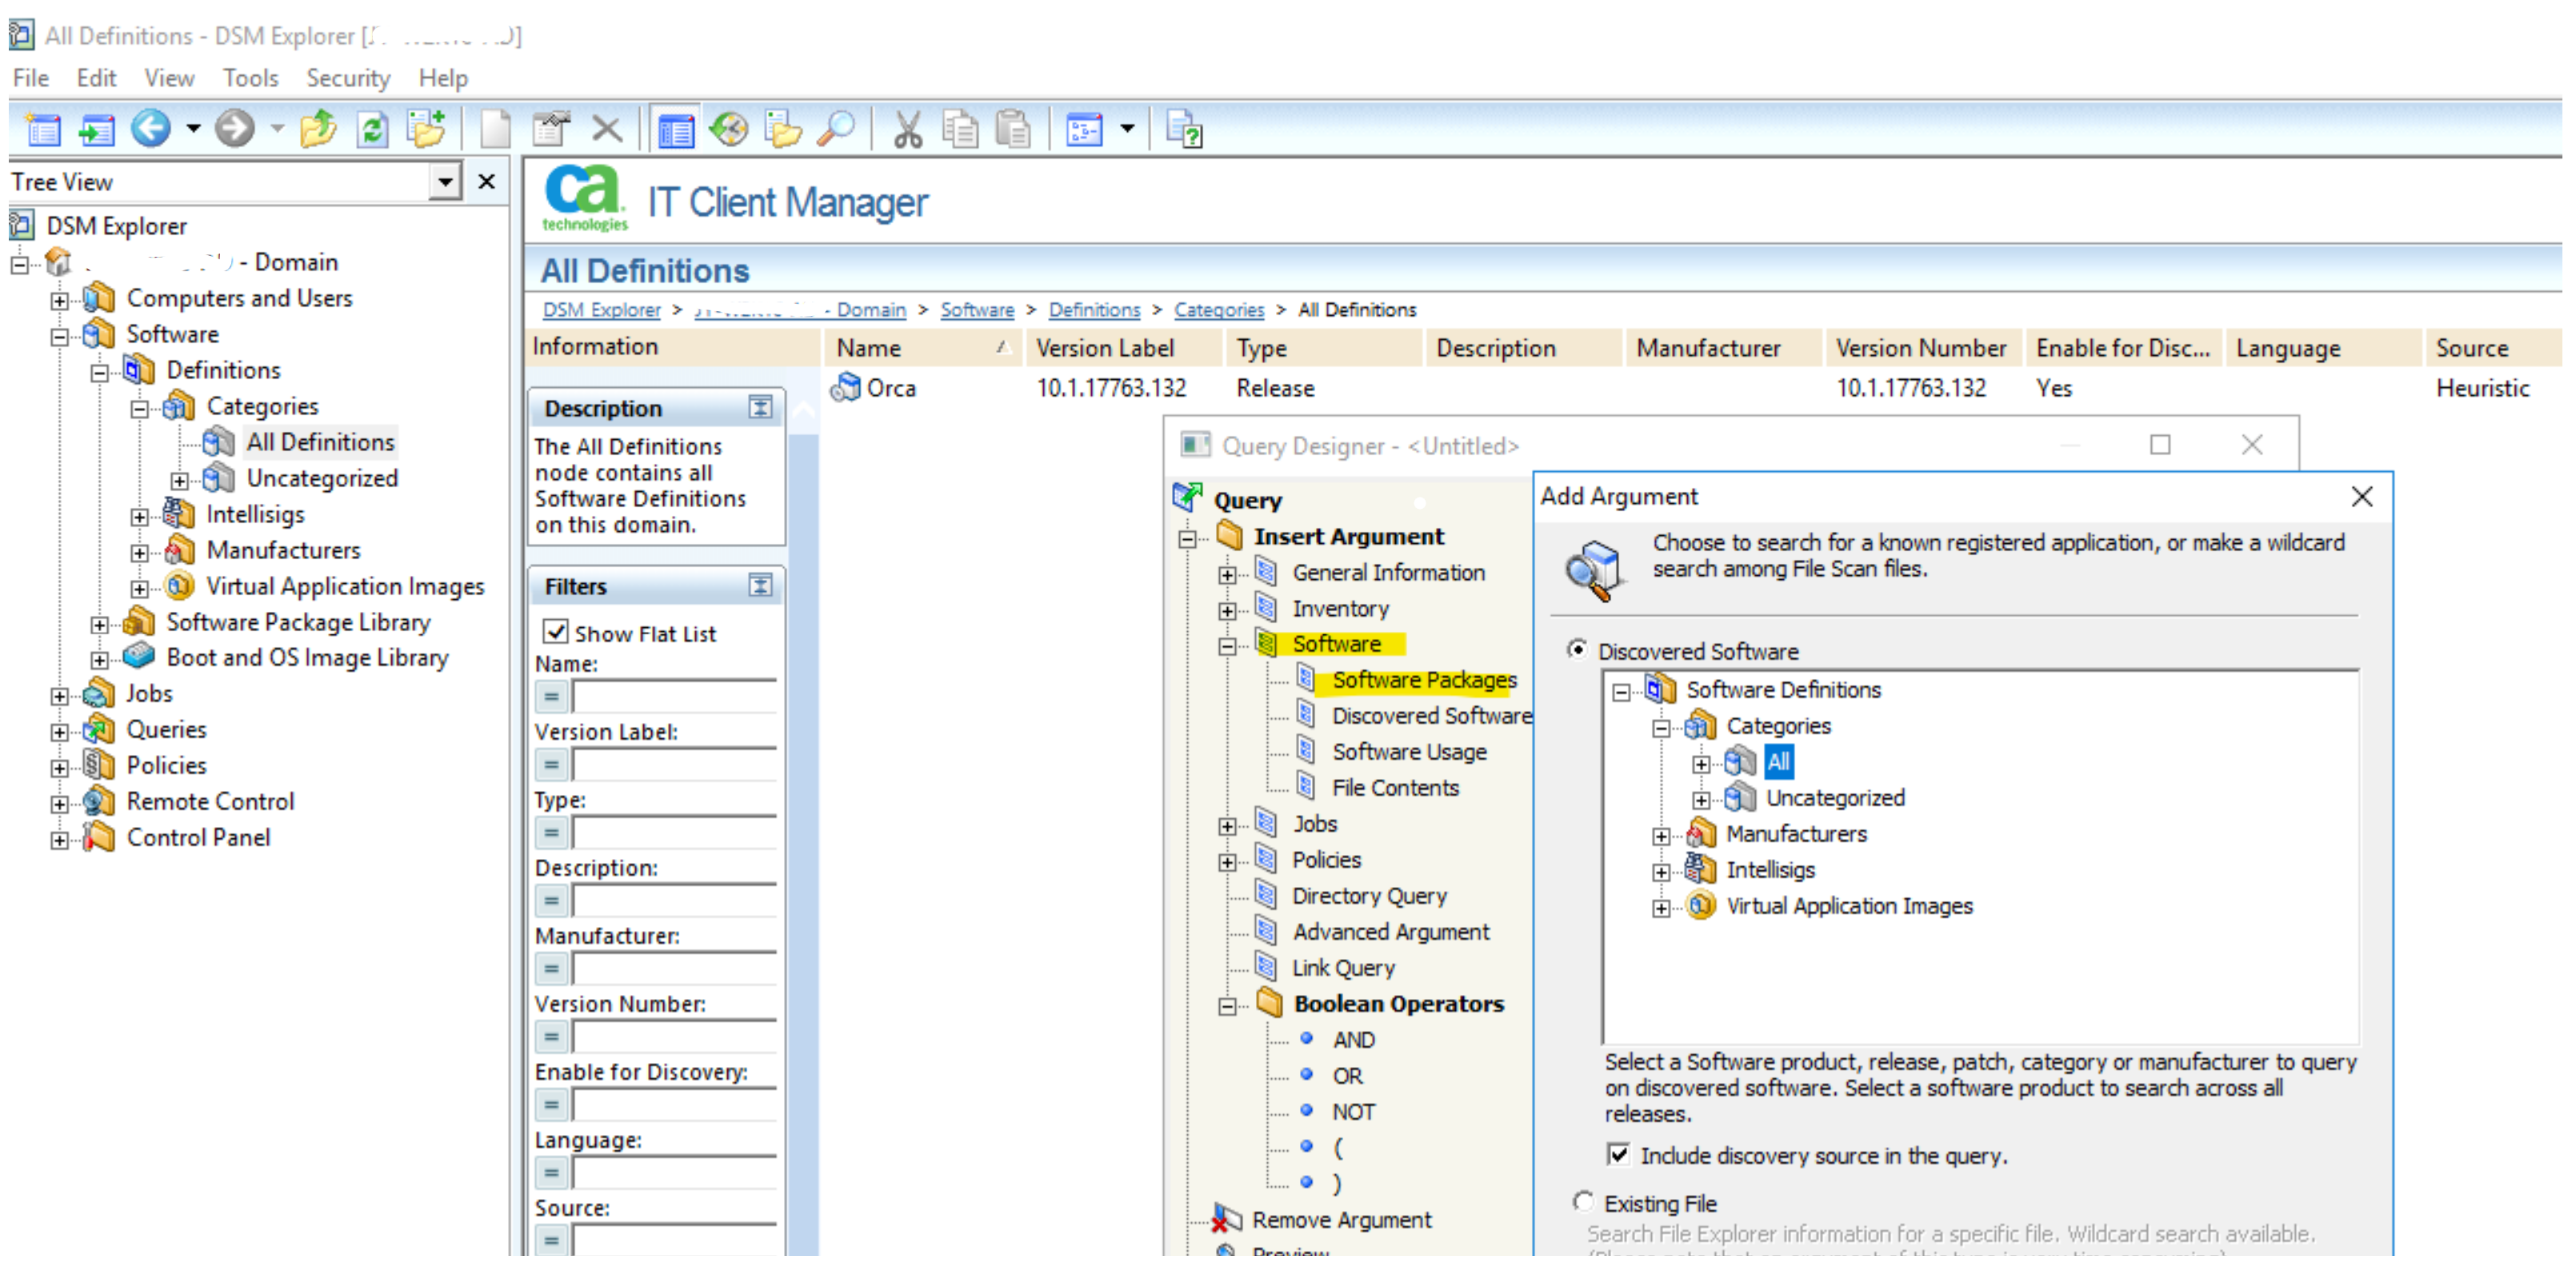Click the Up one level folder icon

pos(318,129)
